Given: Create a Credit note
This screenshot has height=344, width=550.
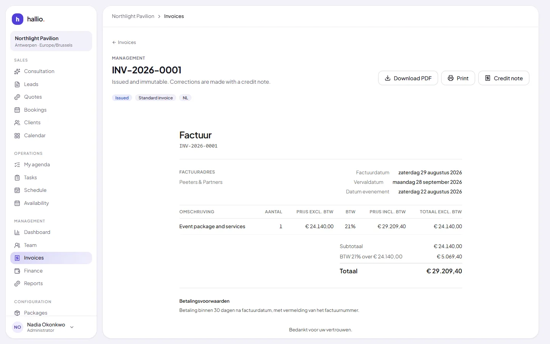Looking at the screenshot, I should 503,78.
